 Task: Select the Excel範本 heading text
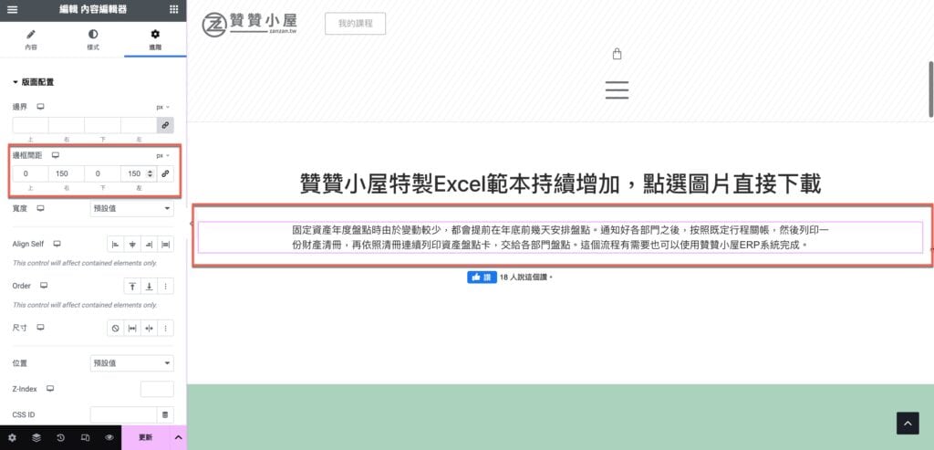(x=561, y=183)
